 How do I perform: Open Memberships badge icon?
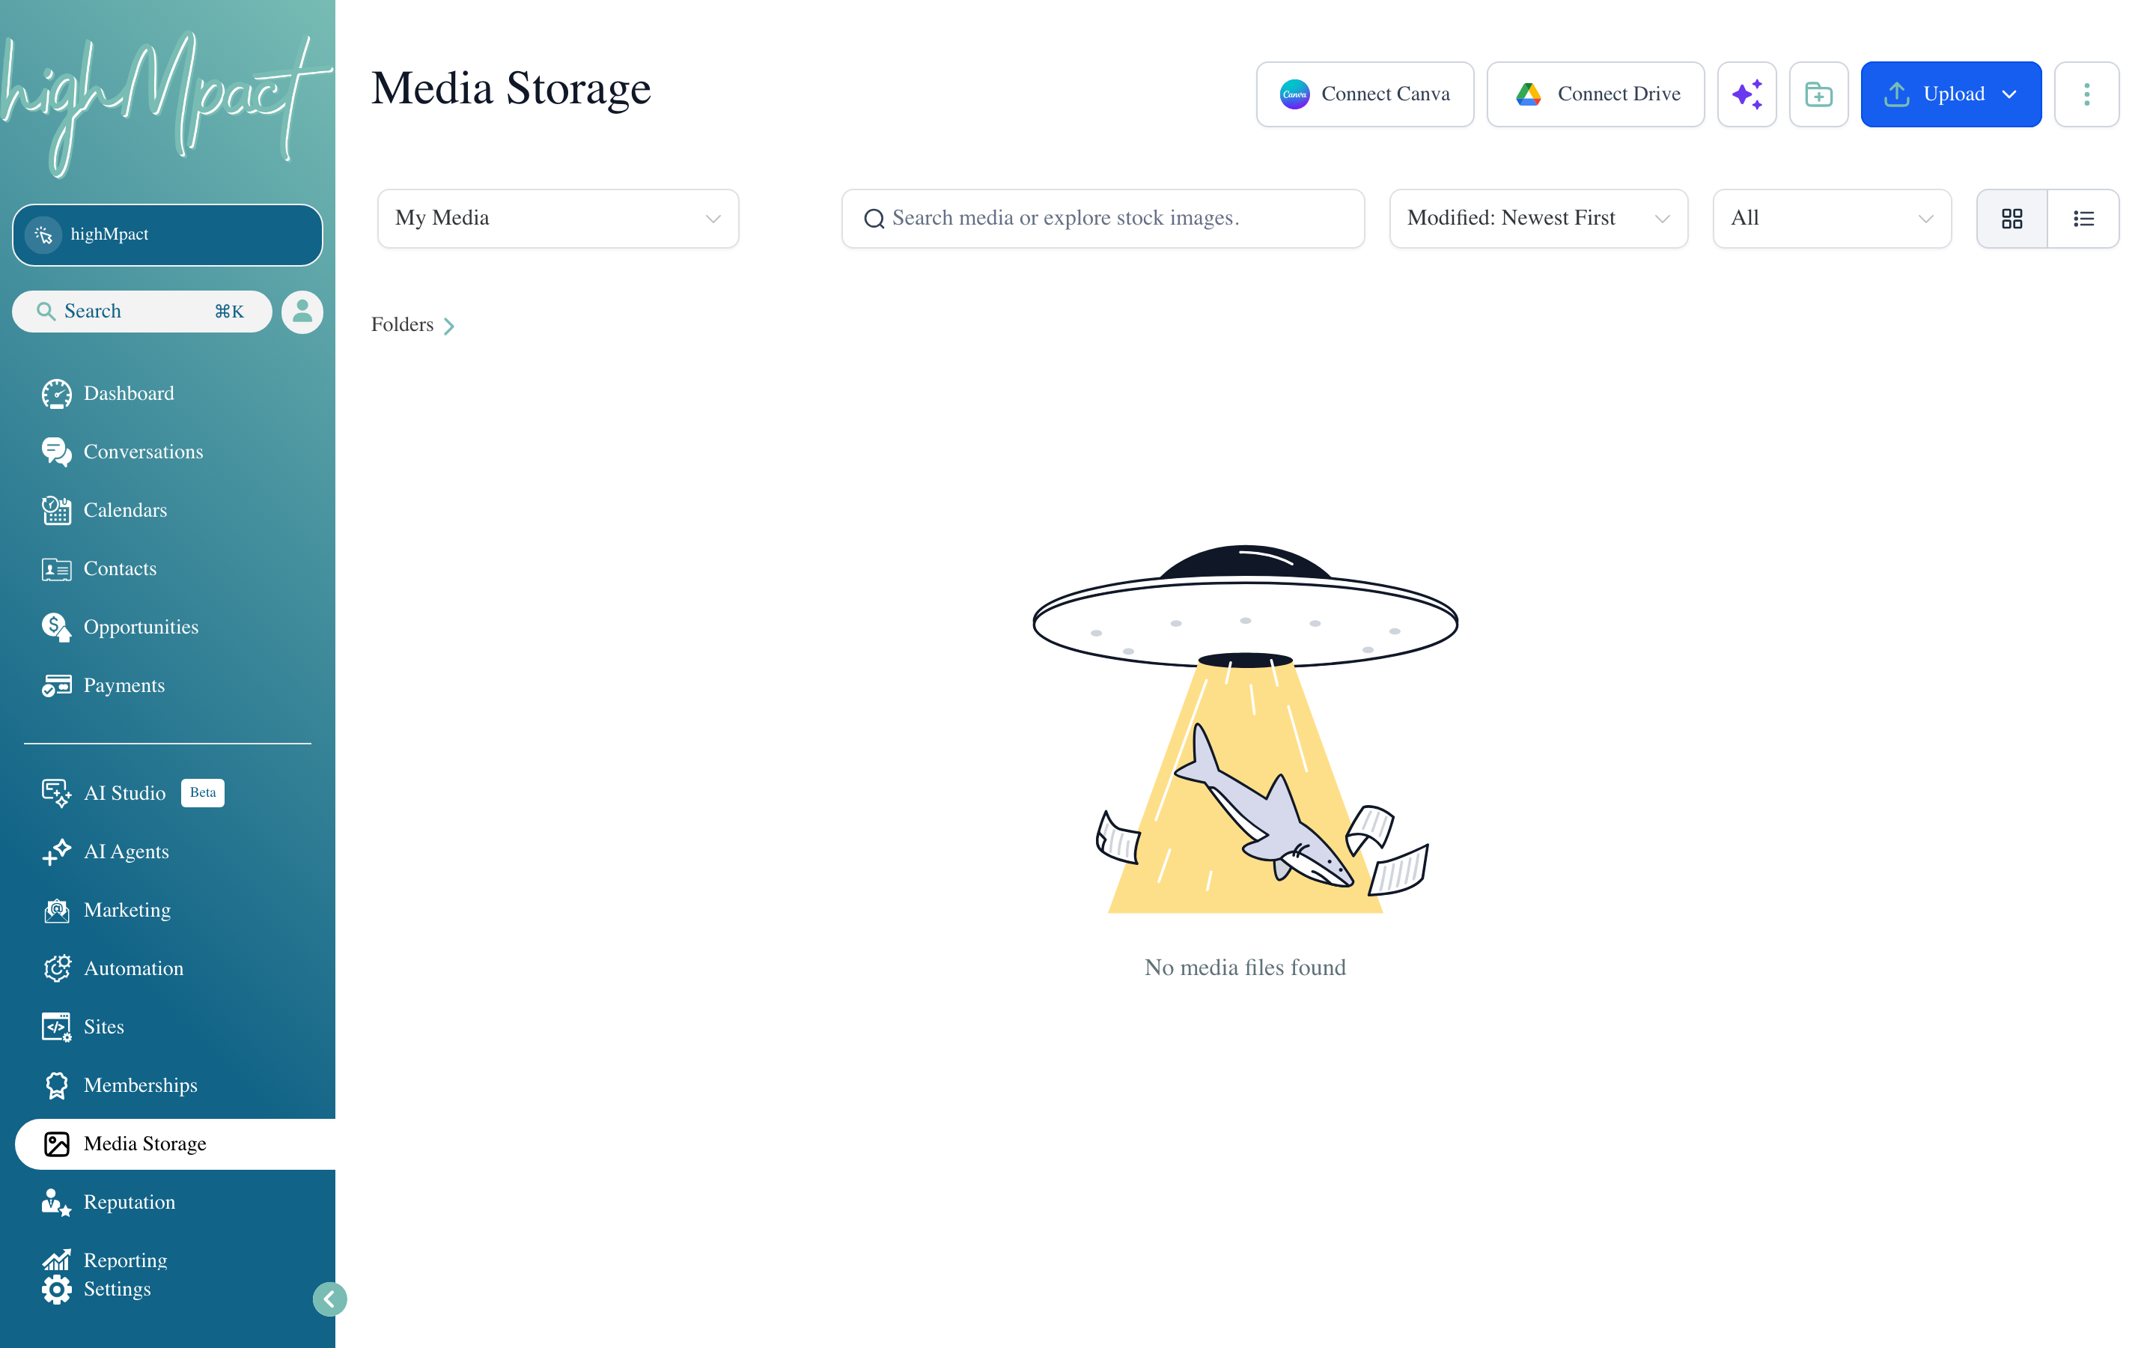56,1085
